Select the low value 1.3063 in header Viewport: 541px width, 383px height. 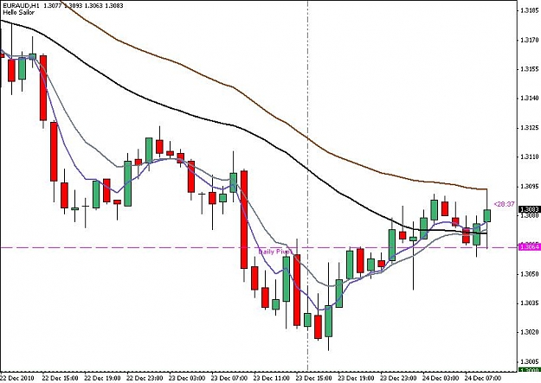pos(93,5)
